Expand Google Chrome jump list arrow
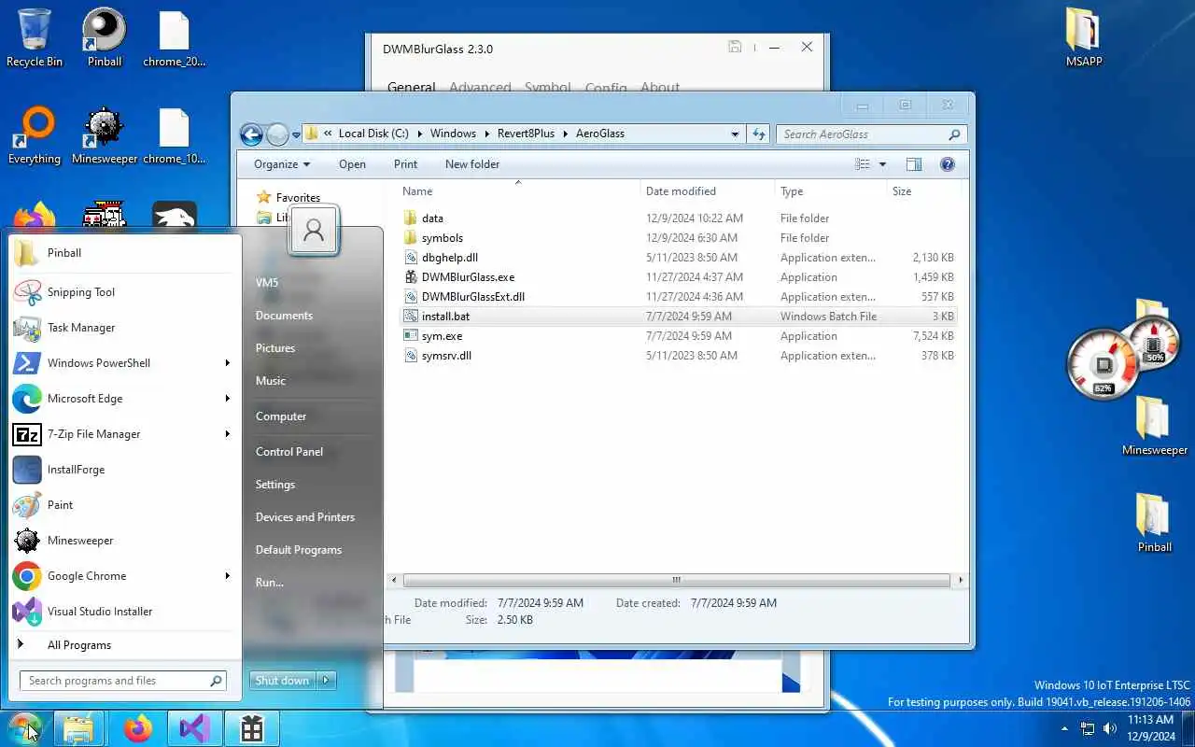Image resolution: width=1195 pixels, height=747 pixels. (227, 576)
